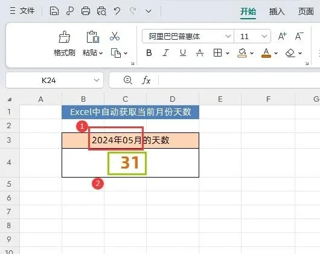Click the Cut scissors icon
Screen dimensions: 320x254
pos(115,37)
